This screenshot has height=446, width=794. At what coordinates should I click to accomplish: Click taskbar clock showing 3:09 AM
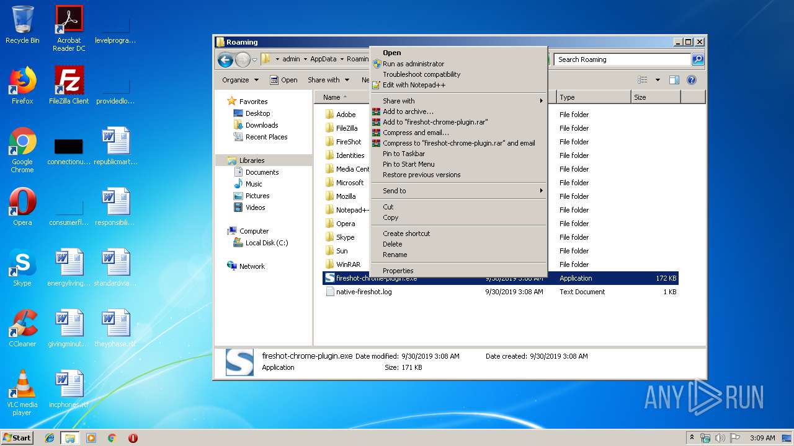tap(762, 438)
